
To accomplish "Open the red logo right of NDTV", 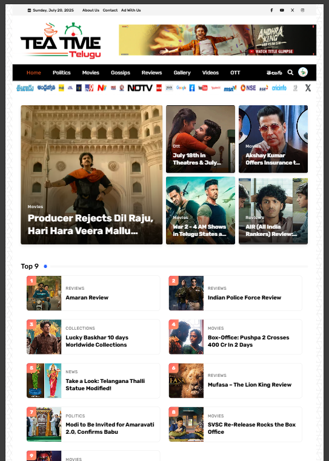I will [159, 88].
